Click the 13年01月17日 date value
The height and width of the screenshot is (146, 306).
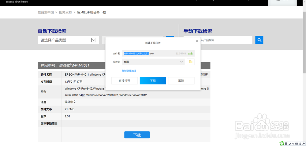click(x=73, y=82)
